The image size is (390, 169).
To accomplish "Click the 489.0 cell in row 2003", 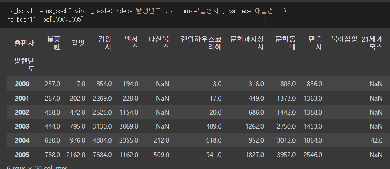I will (x=214, y=126).
